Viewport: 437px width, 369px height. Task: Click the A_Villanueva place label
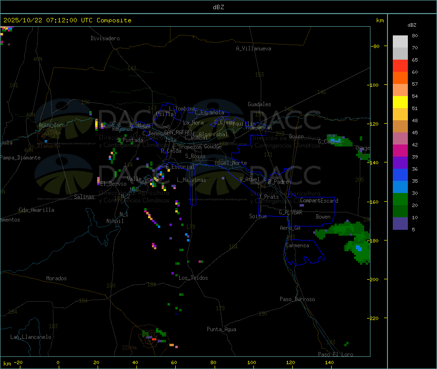tap(253, 48)
